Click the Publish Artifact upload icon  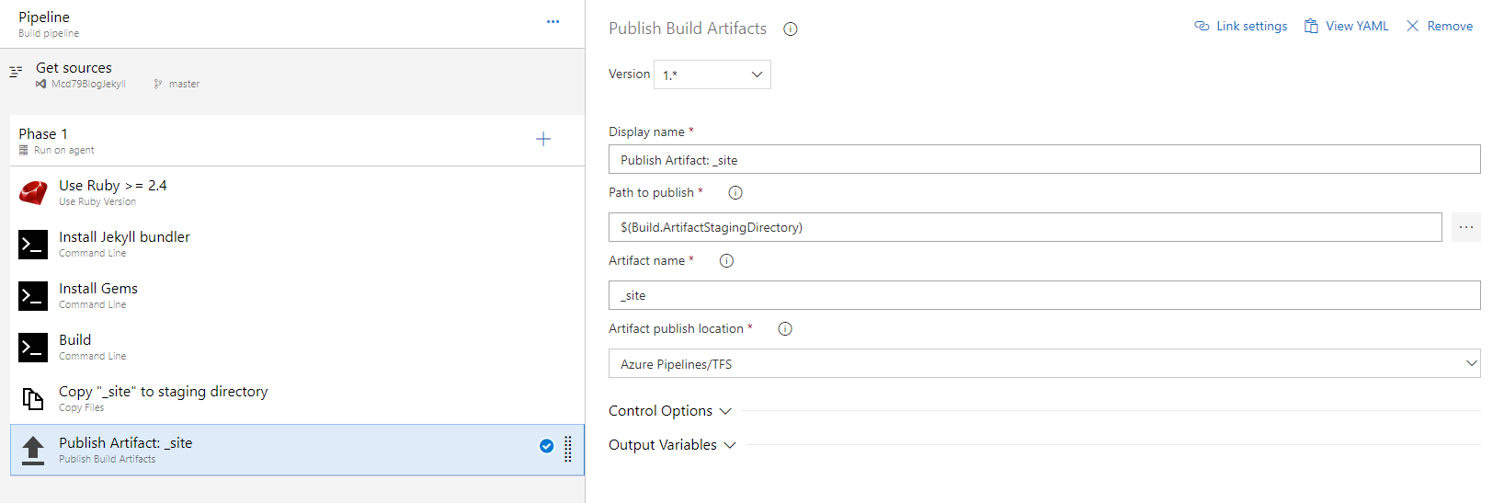pos(33,450)
